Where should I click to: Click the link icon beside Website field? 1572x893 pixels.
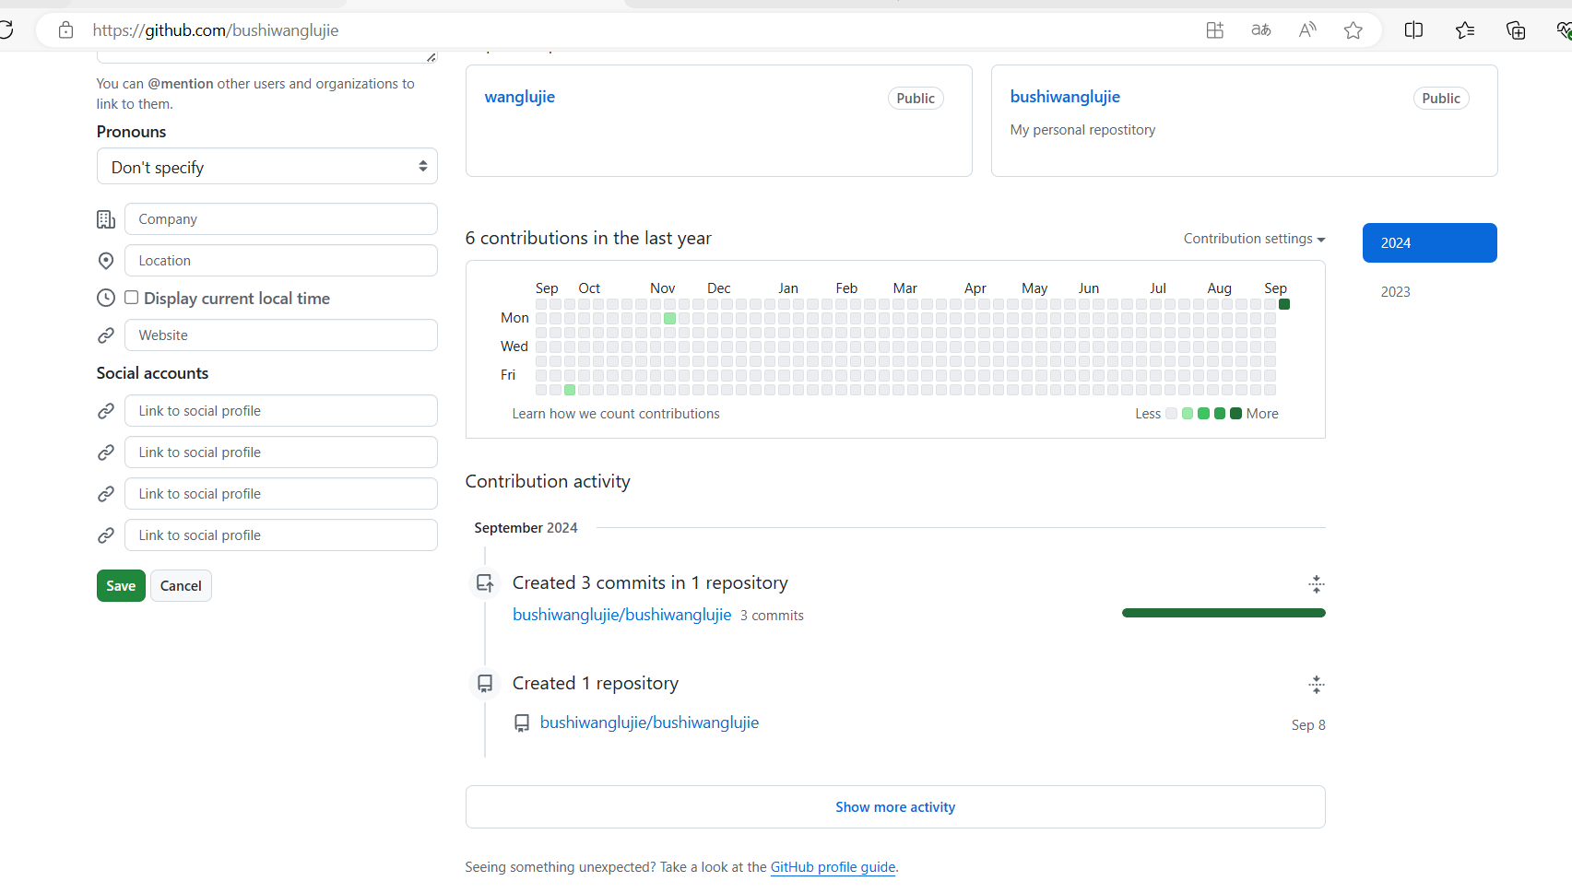(106, 335)
